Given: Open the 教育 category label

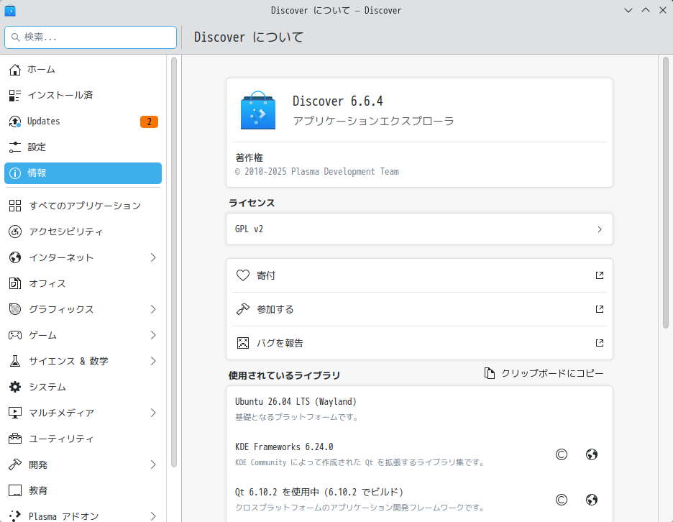Looking at the screenshot, I should click(x=38, y=490).
